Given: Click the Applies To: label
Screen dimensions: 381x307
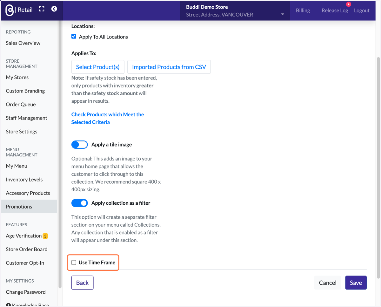Looking at the screenshot, I should [x=84, y=53].
